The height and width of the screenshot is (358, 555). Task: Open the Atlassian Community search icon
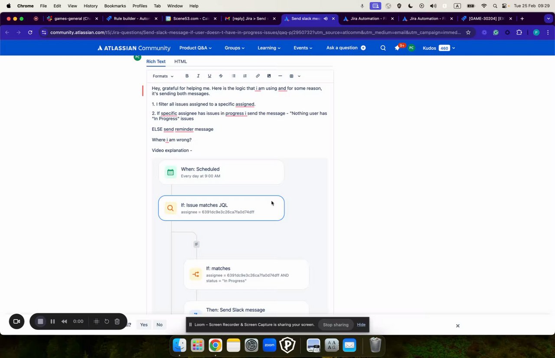(383, 48)
